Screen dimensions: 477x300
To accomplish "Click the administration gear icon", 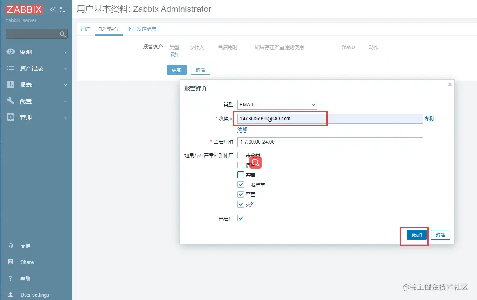I will click(11, 117).
